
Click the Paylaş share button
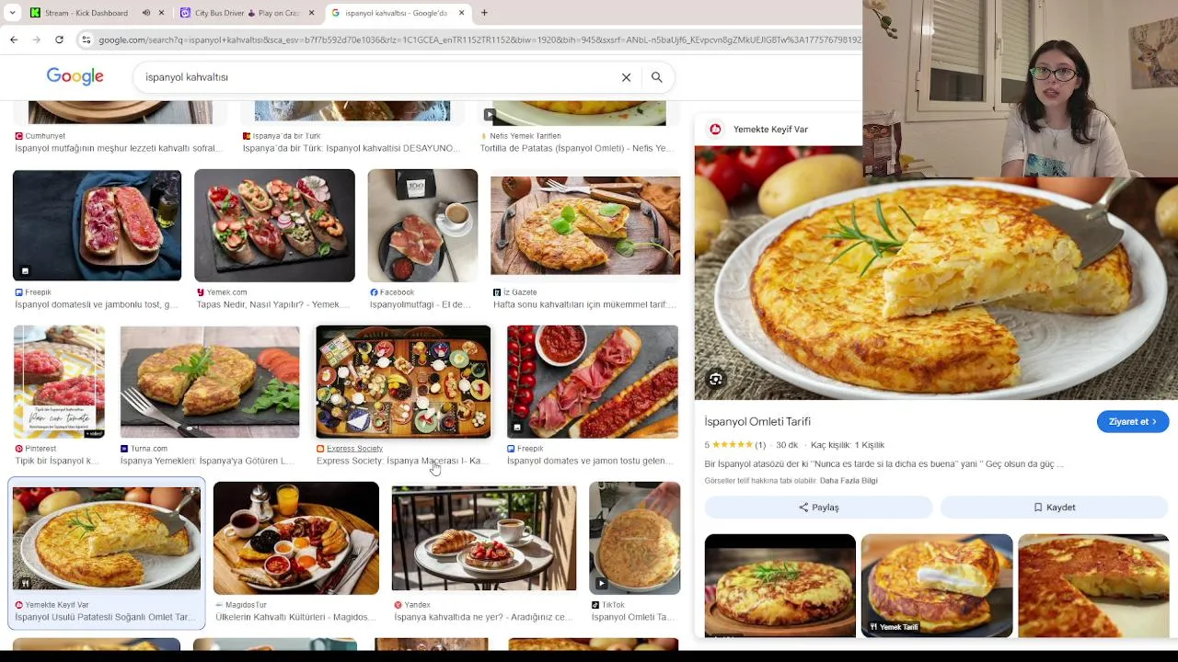click(818, 507)
